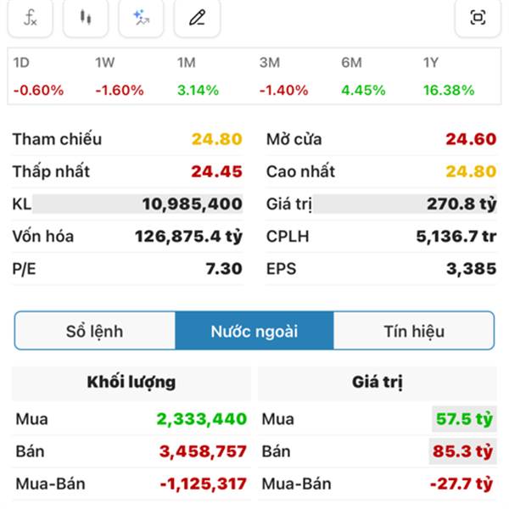
Task: Expand chart to fullscreen view
Action: tap(478, 17)
